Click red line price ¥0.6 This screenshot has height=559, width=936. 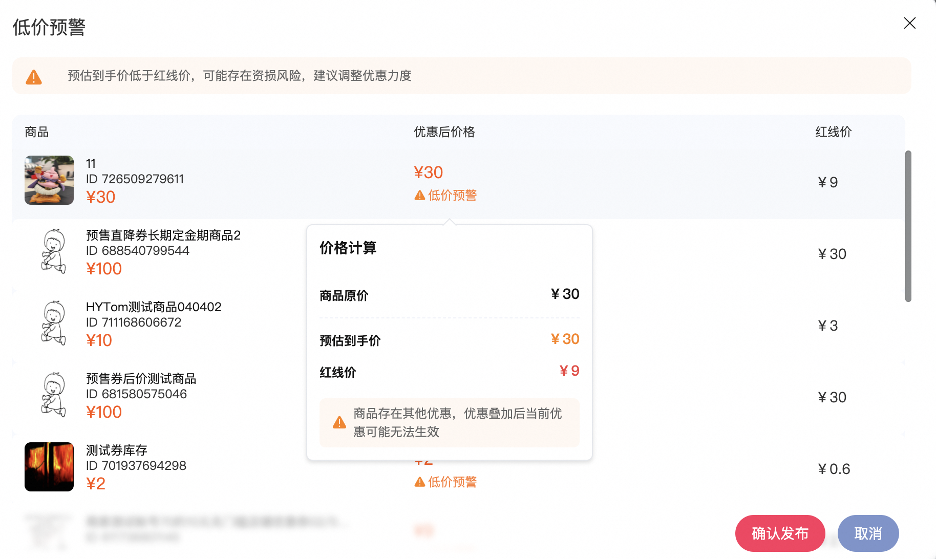[x=834, y=469]
